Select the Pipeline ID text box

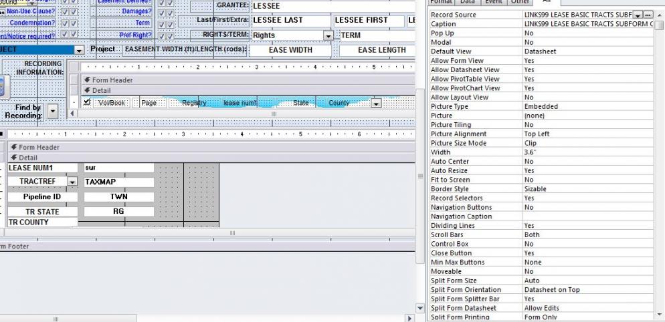pos(42,197)
